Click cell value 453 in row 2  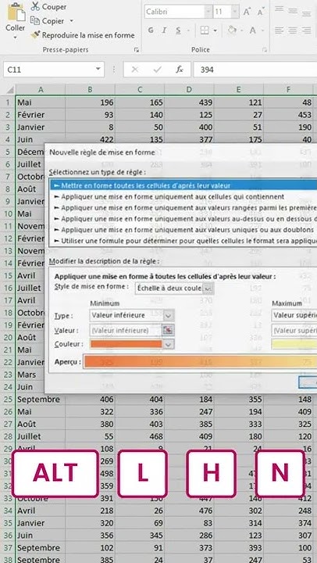(288, 114)
